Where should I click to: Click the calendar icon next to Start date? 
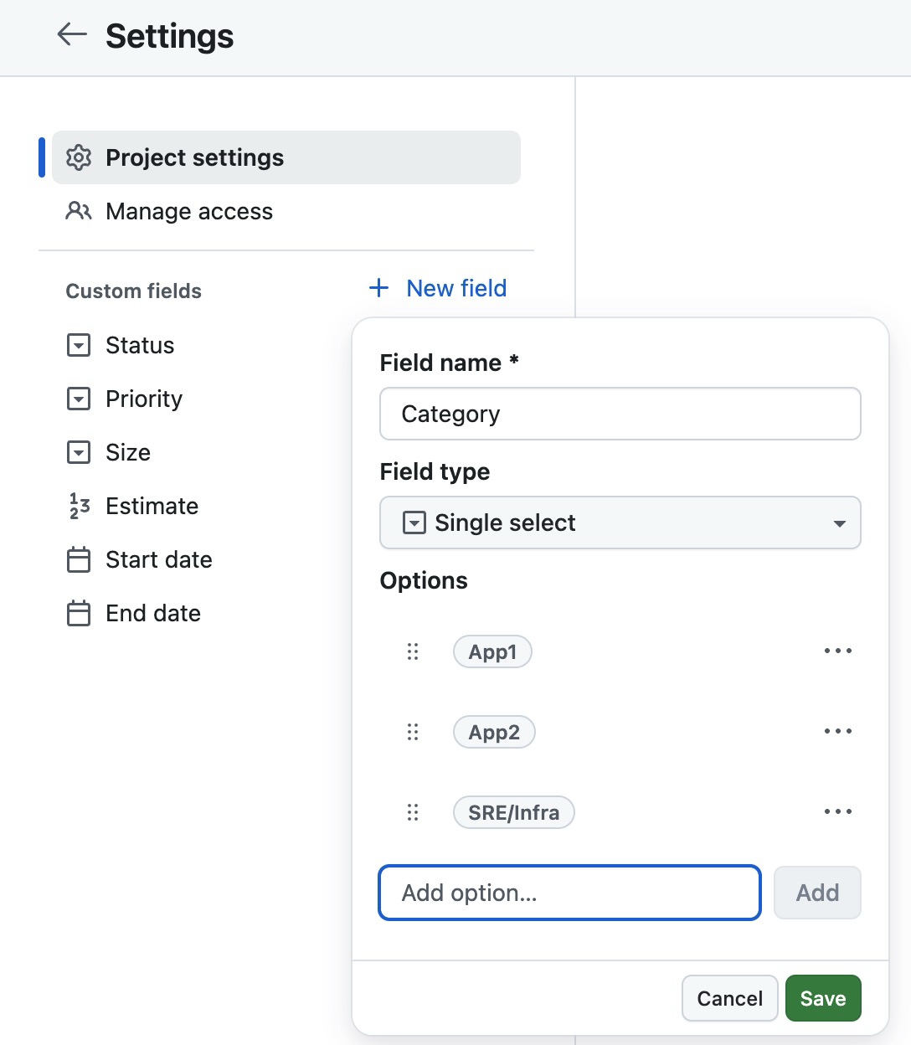[78, 559]
